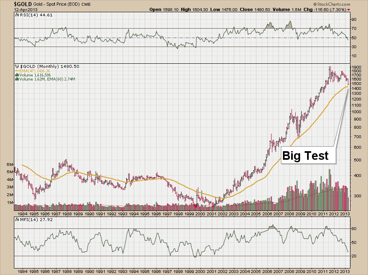The height and width of the screenshot is (275, 368).
Task: Click the orange EMA(47) legend line swatch
Action: coord(16,70)
